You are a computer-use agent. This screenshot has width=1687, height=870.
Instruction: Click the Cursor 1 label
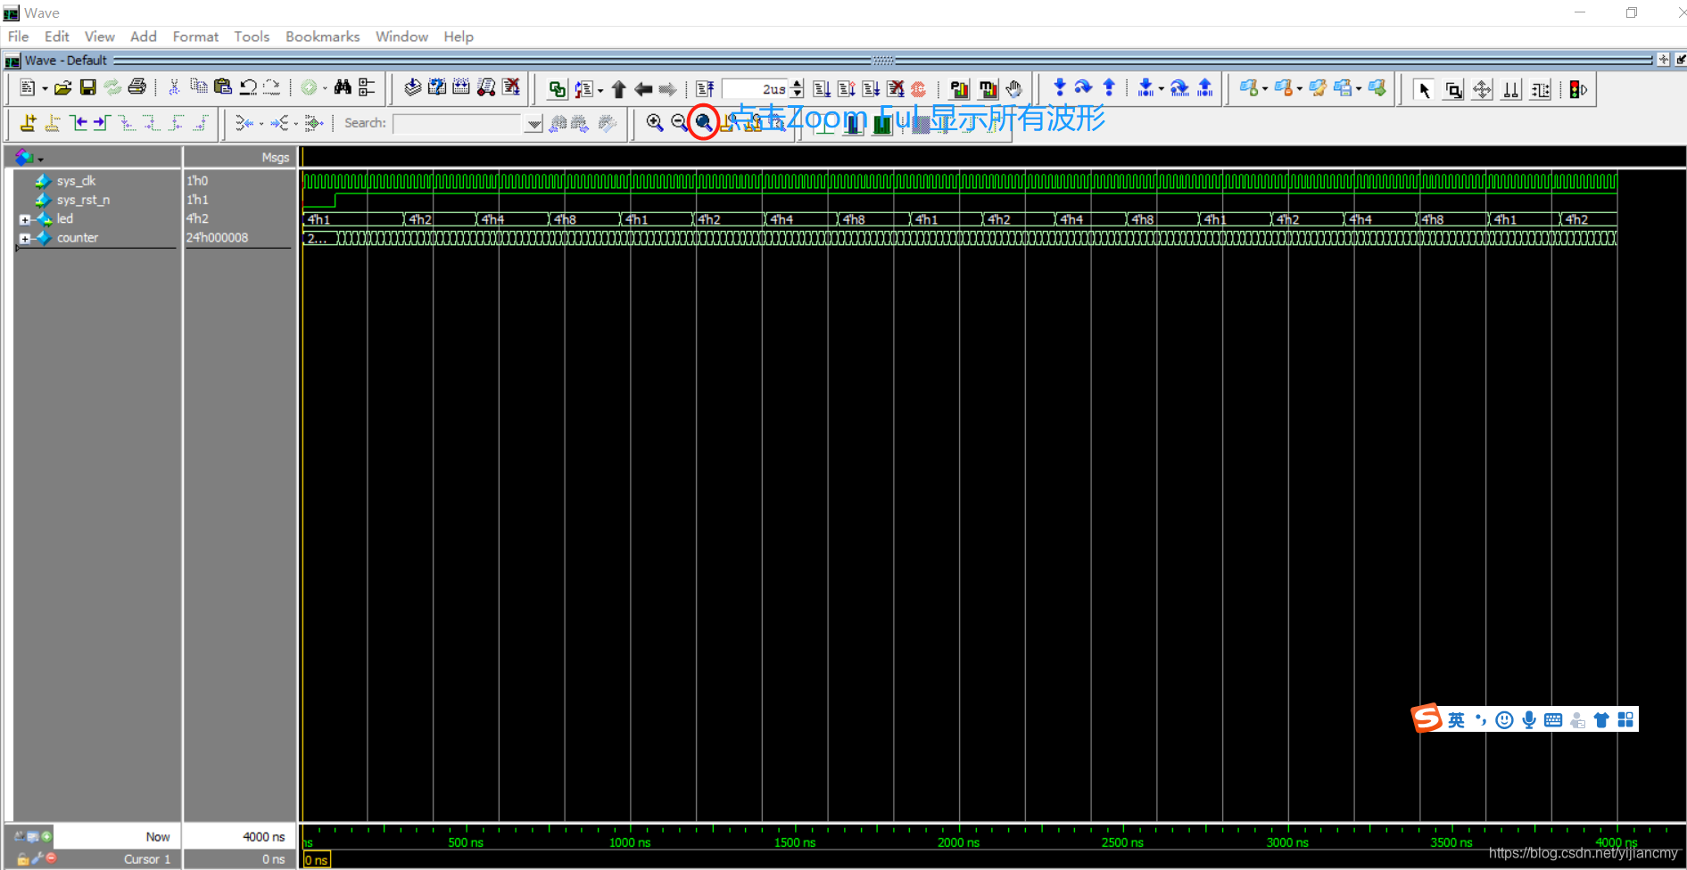click(146, 859)
